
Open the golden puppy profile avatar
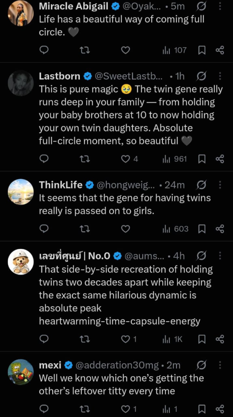pyautogui.click(x=21, y=262)
